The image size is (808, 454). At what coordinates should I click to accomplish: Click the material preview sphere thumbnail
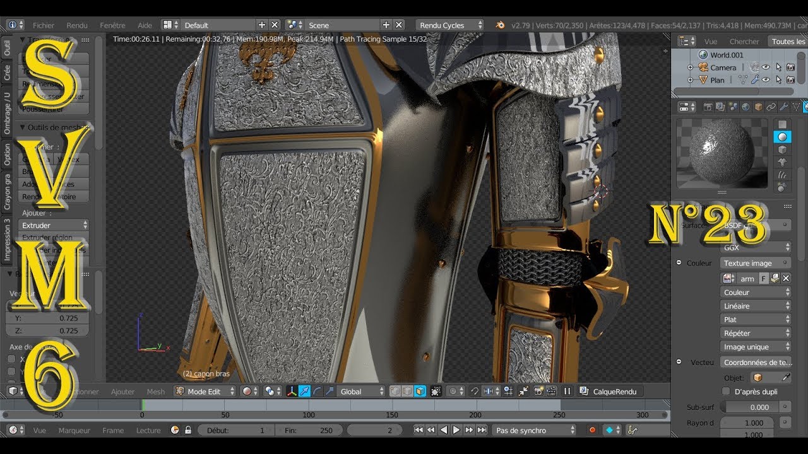tap(722, 154)
